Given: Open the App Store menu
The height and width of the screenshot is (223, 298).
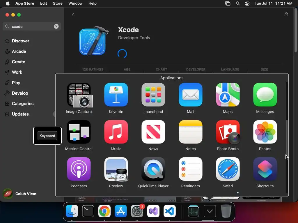Looking at the screenshot, I should pos(25,3).
